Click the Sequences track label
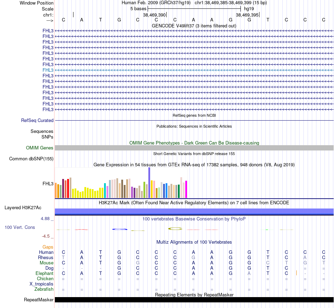 (x=42, y=131)
